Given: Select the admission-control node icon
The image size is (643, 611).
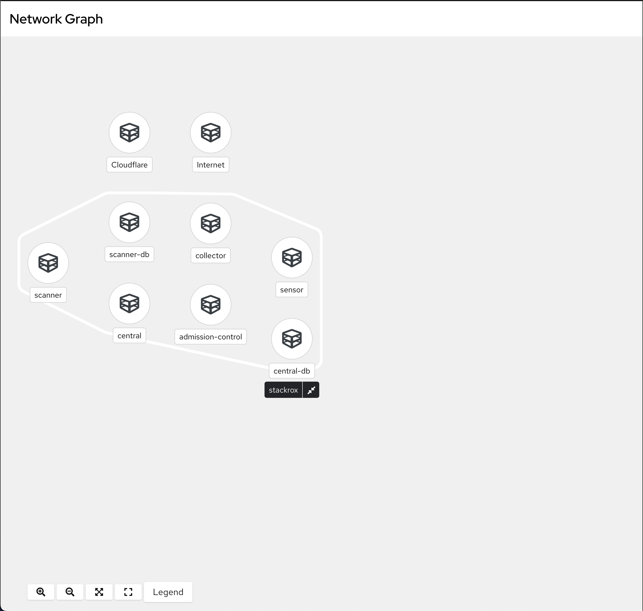Looking at the screenshot, I should click(x=210, y=305).
